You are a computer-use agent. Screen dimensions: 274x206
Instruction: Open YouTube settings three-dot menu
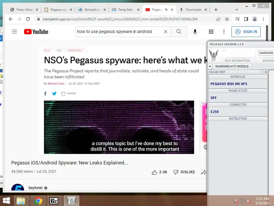[224, 32]
